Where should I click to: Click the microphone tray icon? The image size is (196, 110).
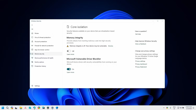(x=170, y=108)
